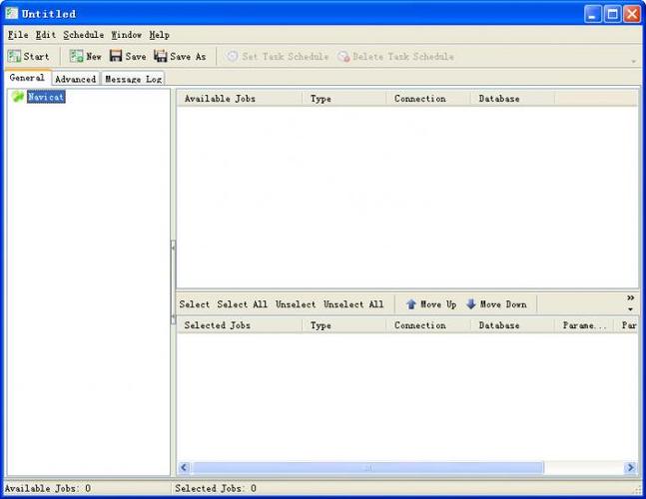Click the Delete Task Schedule icon

tap(343, 57)
